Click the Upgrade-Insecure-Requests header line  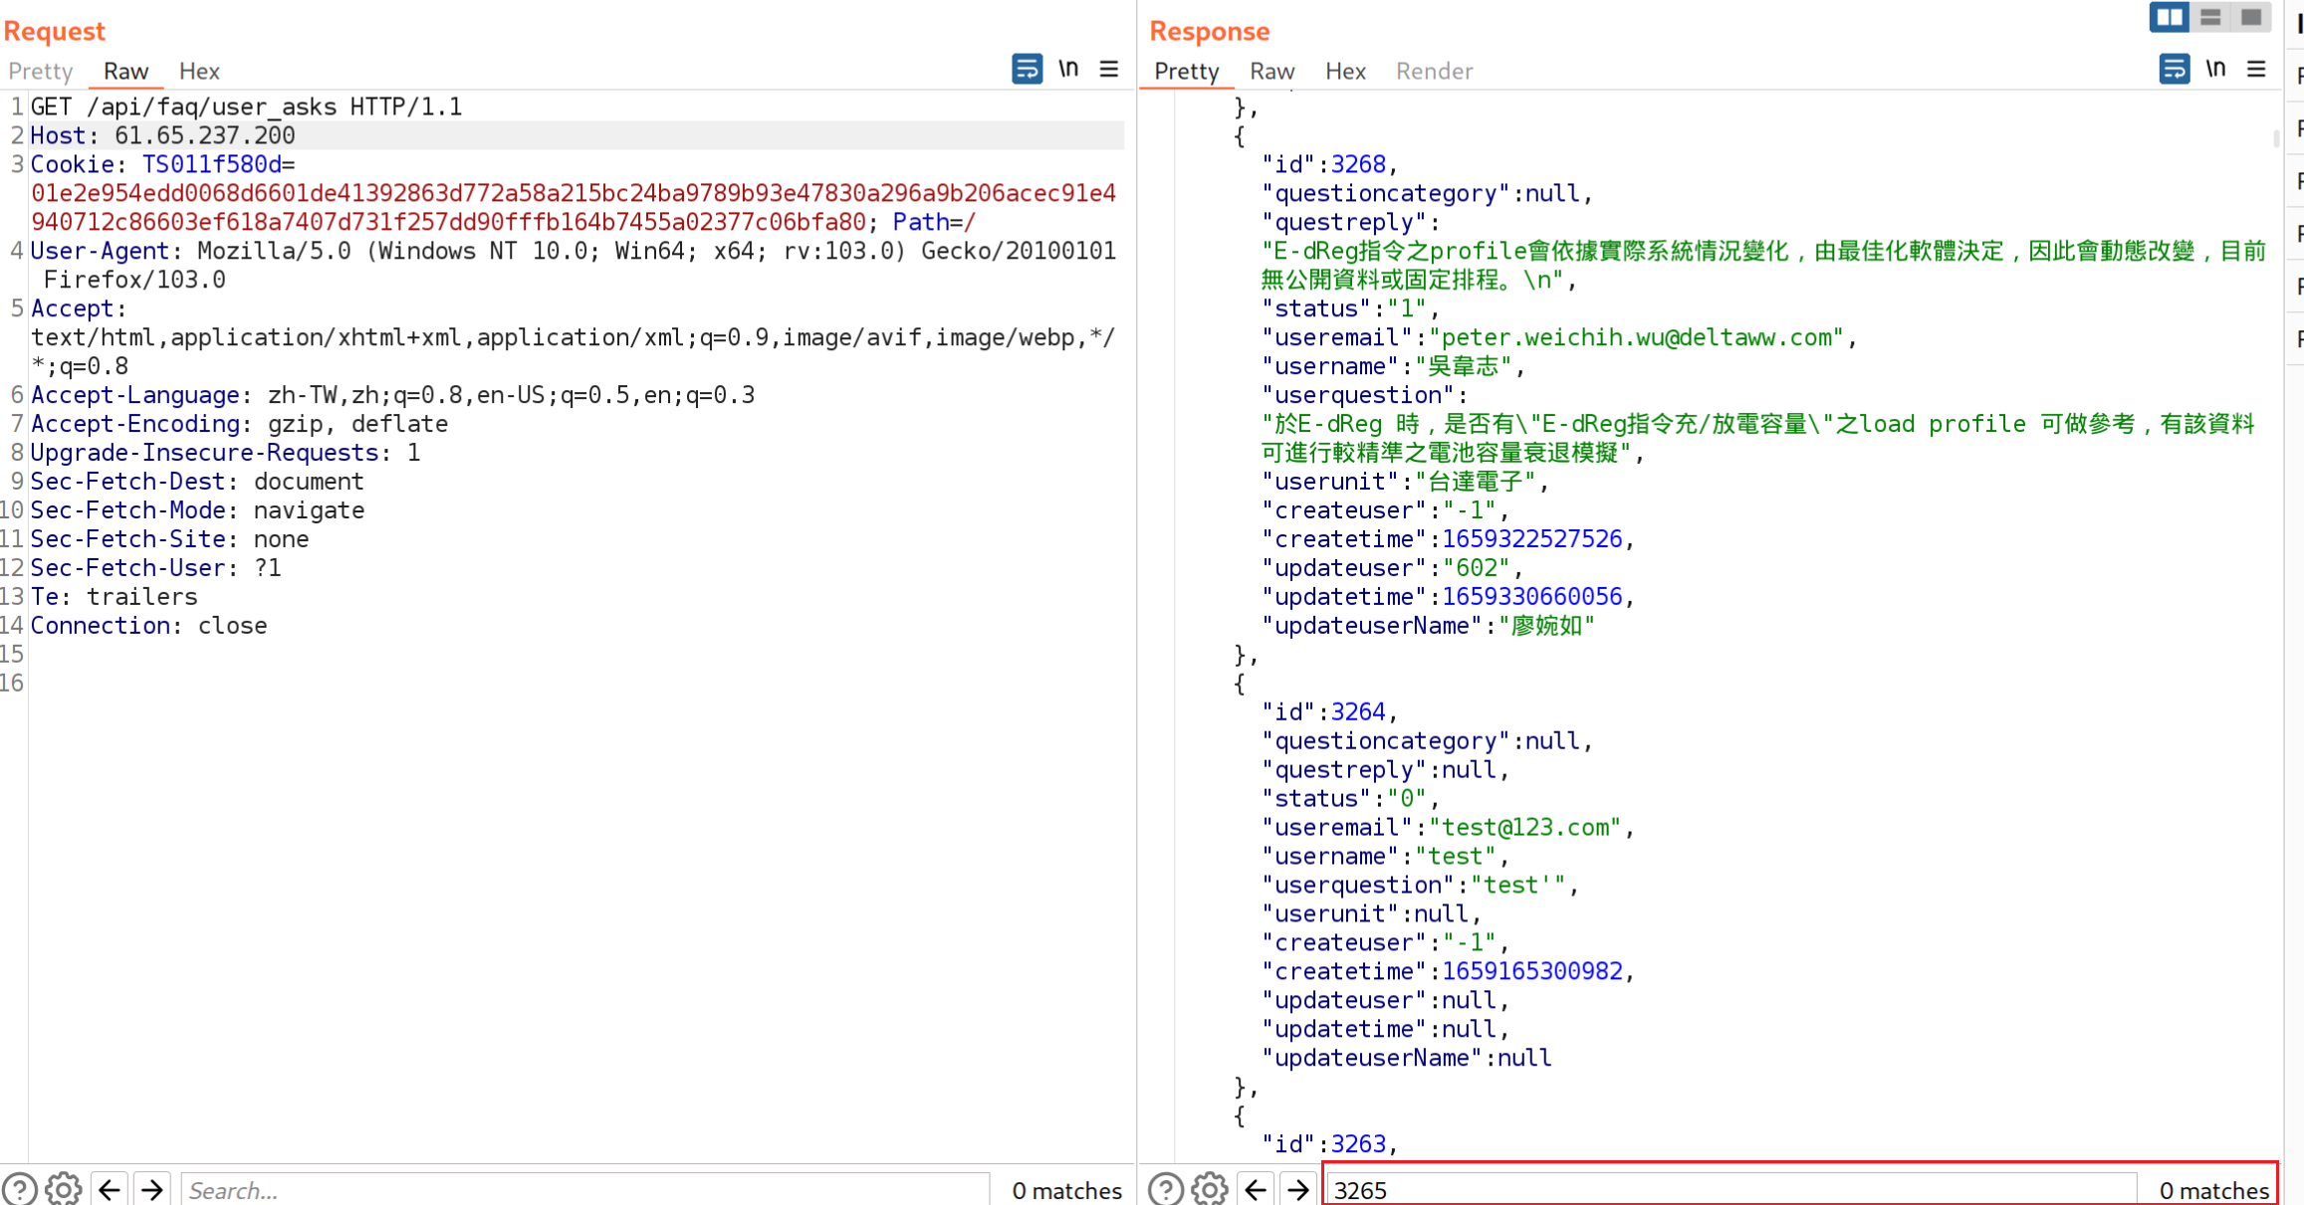225,453
